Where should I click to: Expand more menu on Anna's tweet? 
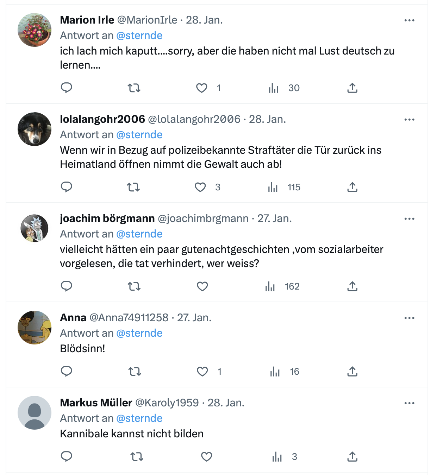(x=409, y=318)
